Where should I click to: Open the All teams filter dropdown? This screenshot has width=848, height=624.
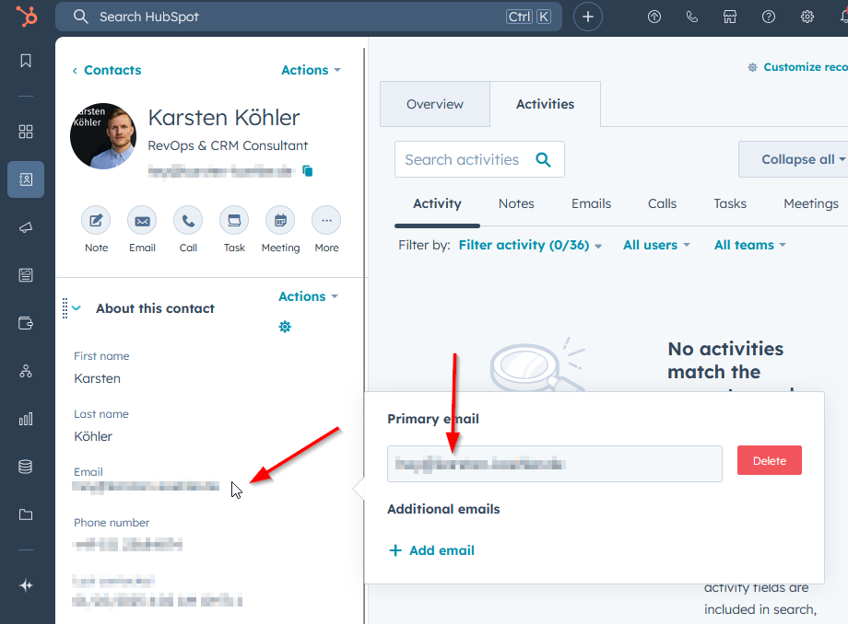pos(749,245)
